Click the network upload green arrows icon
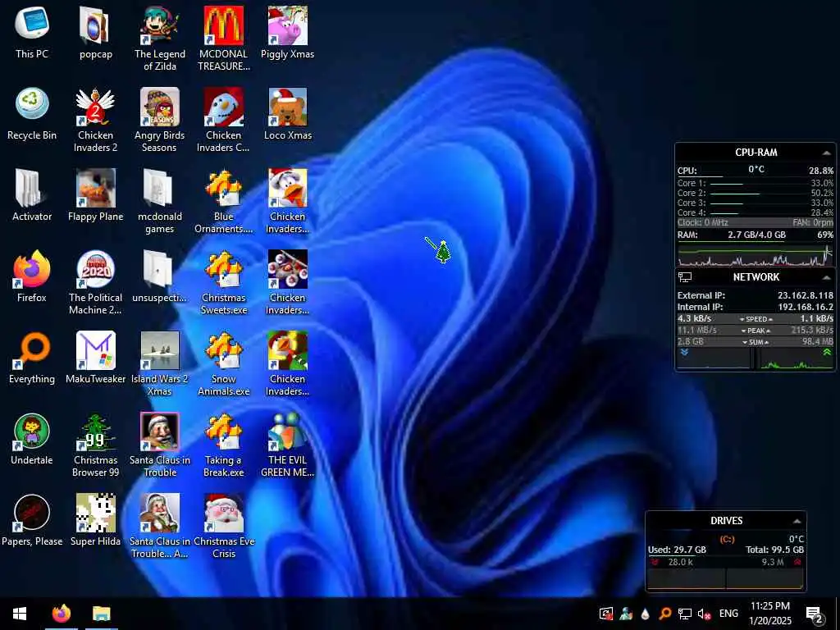This screenshot has height=630, width=840. coord(827,353)
